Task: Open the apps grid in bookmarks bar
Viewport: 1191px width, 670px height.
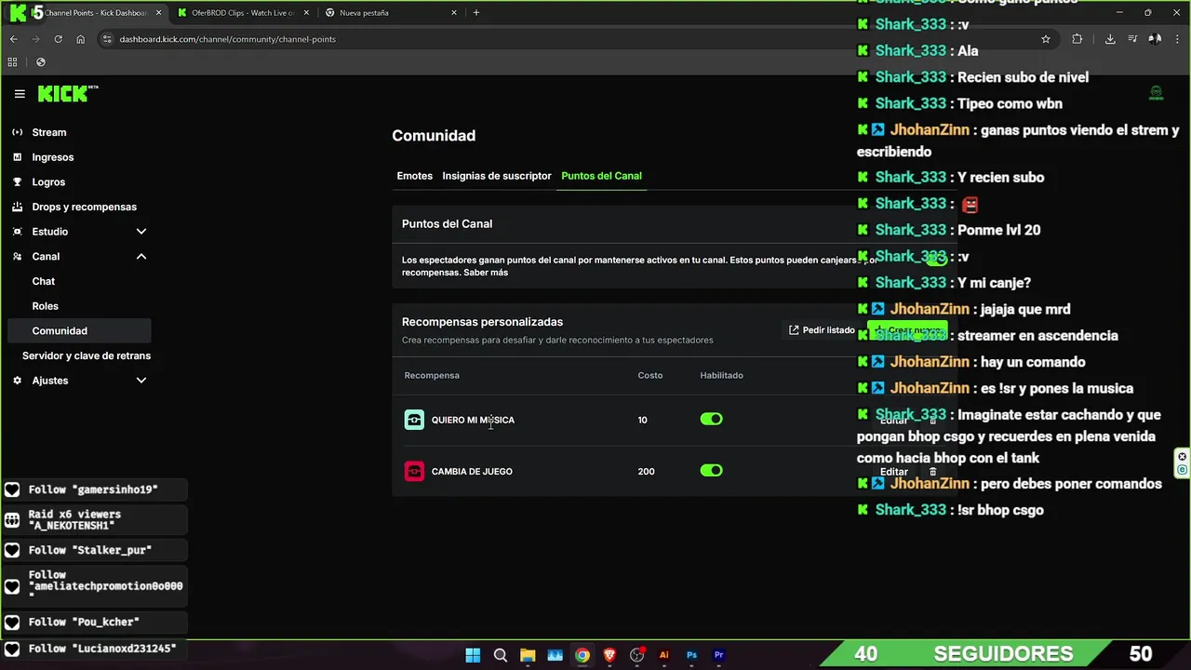Action: [x=12, y=62]
